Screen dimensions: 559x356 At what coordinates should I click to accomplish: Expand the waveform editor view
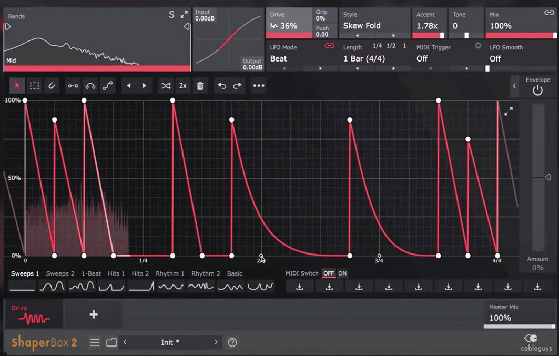tap(509, 111)
